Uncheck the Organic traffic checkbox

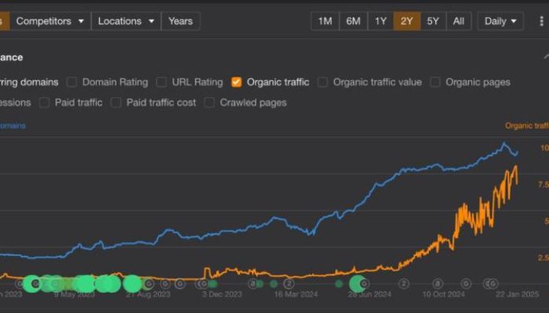coord(236,82)
